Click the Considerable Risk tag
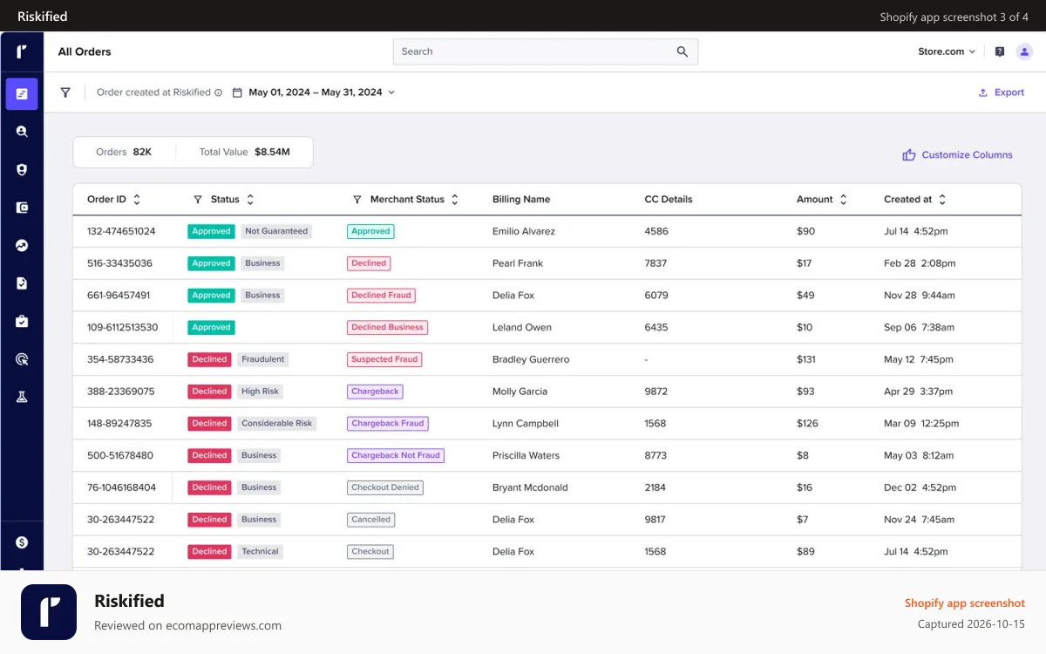This screenshot has width=1046, height=654. (x=276, y=424)
